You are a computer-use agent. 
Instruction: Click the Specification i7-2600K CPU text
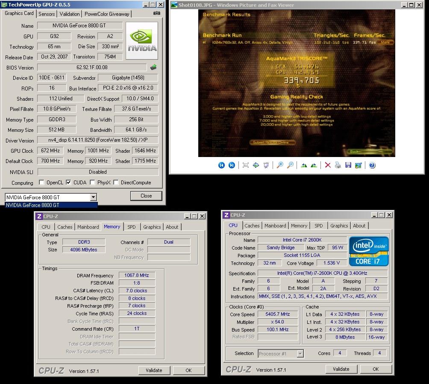pyautogui.click(x=322, y=273)
